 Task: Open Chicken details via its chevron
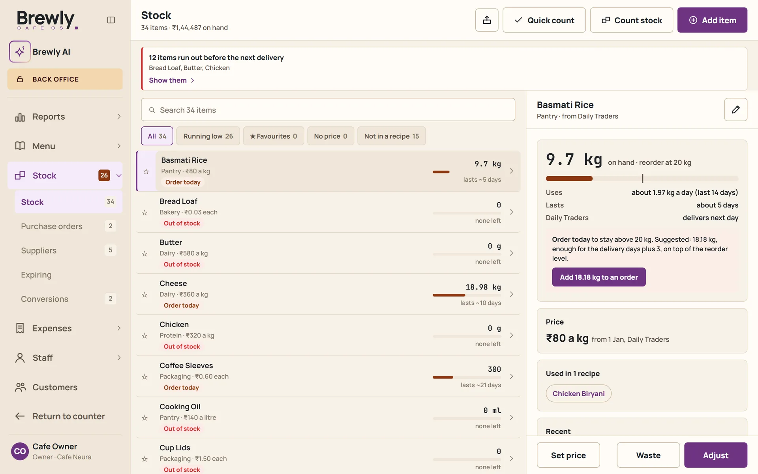[x=511, y=335]
